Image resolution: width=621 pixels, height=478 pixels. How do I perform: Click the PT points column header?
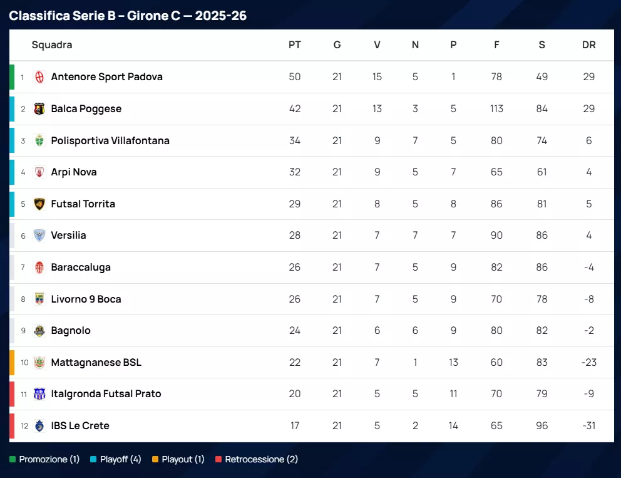coord(295,45)
